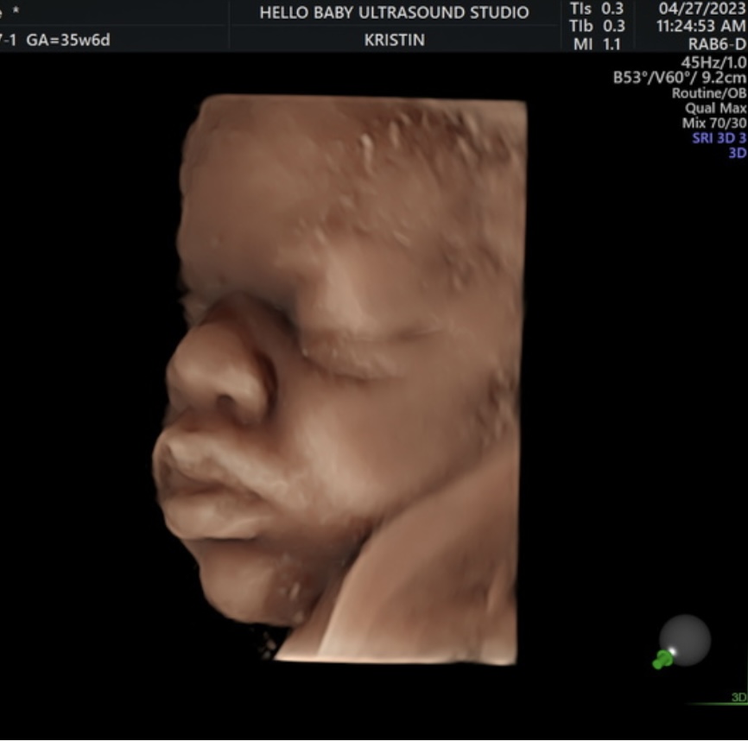Select the Routine/OB preset label
This screenshot has height=741, width=748.
pyautogui.click(x=709, y=93)
